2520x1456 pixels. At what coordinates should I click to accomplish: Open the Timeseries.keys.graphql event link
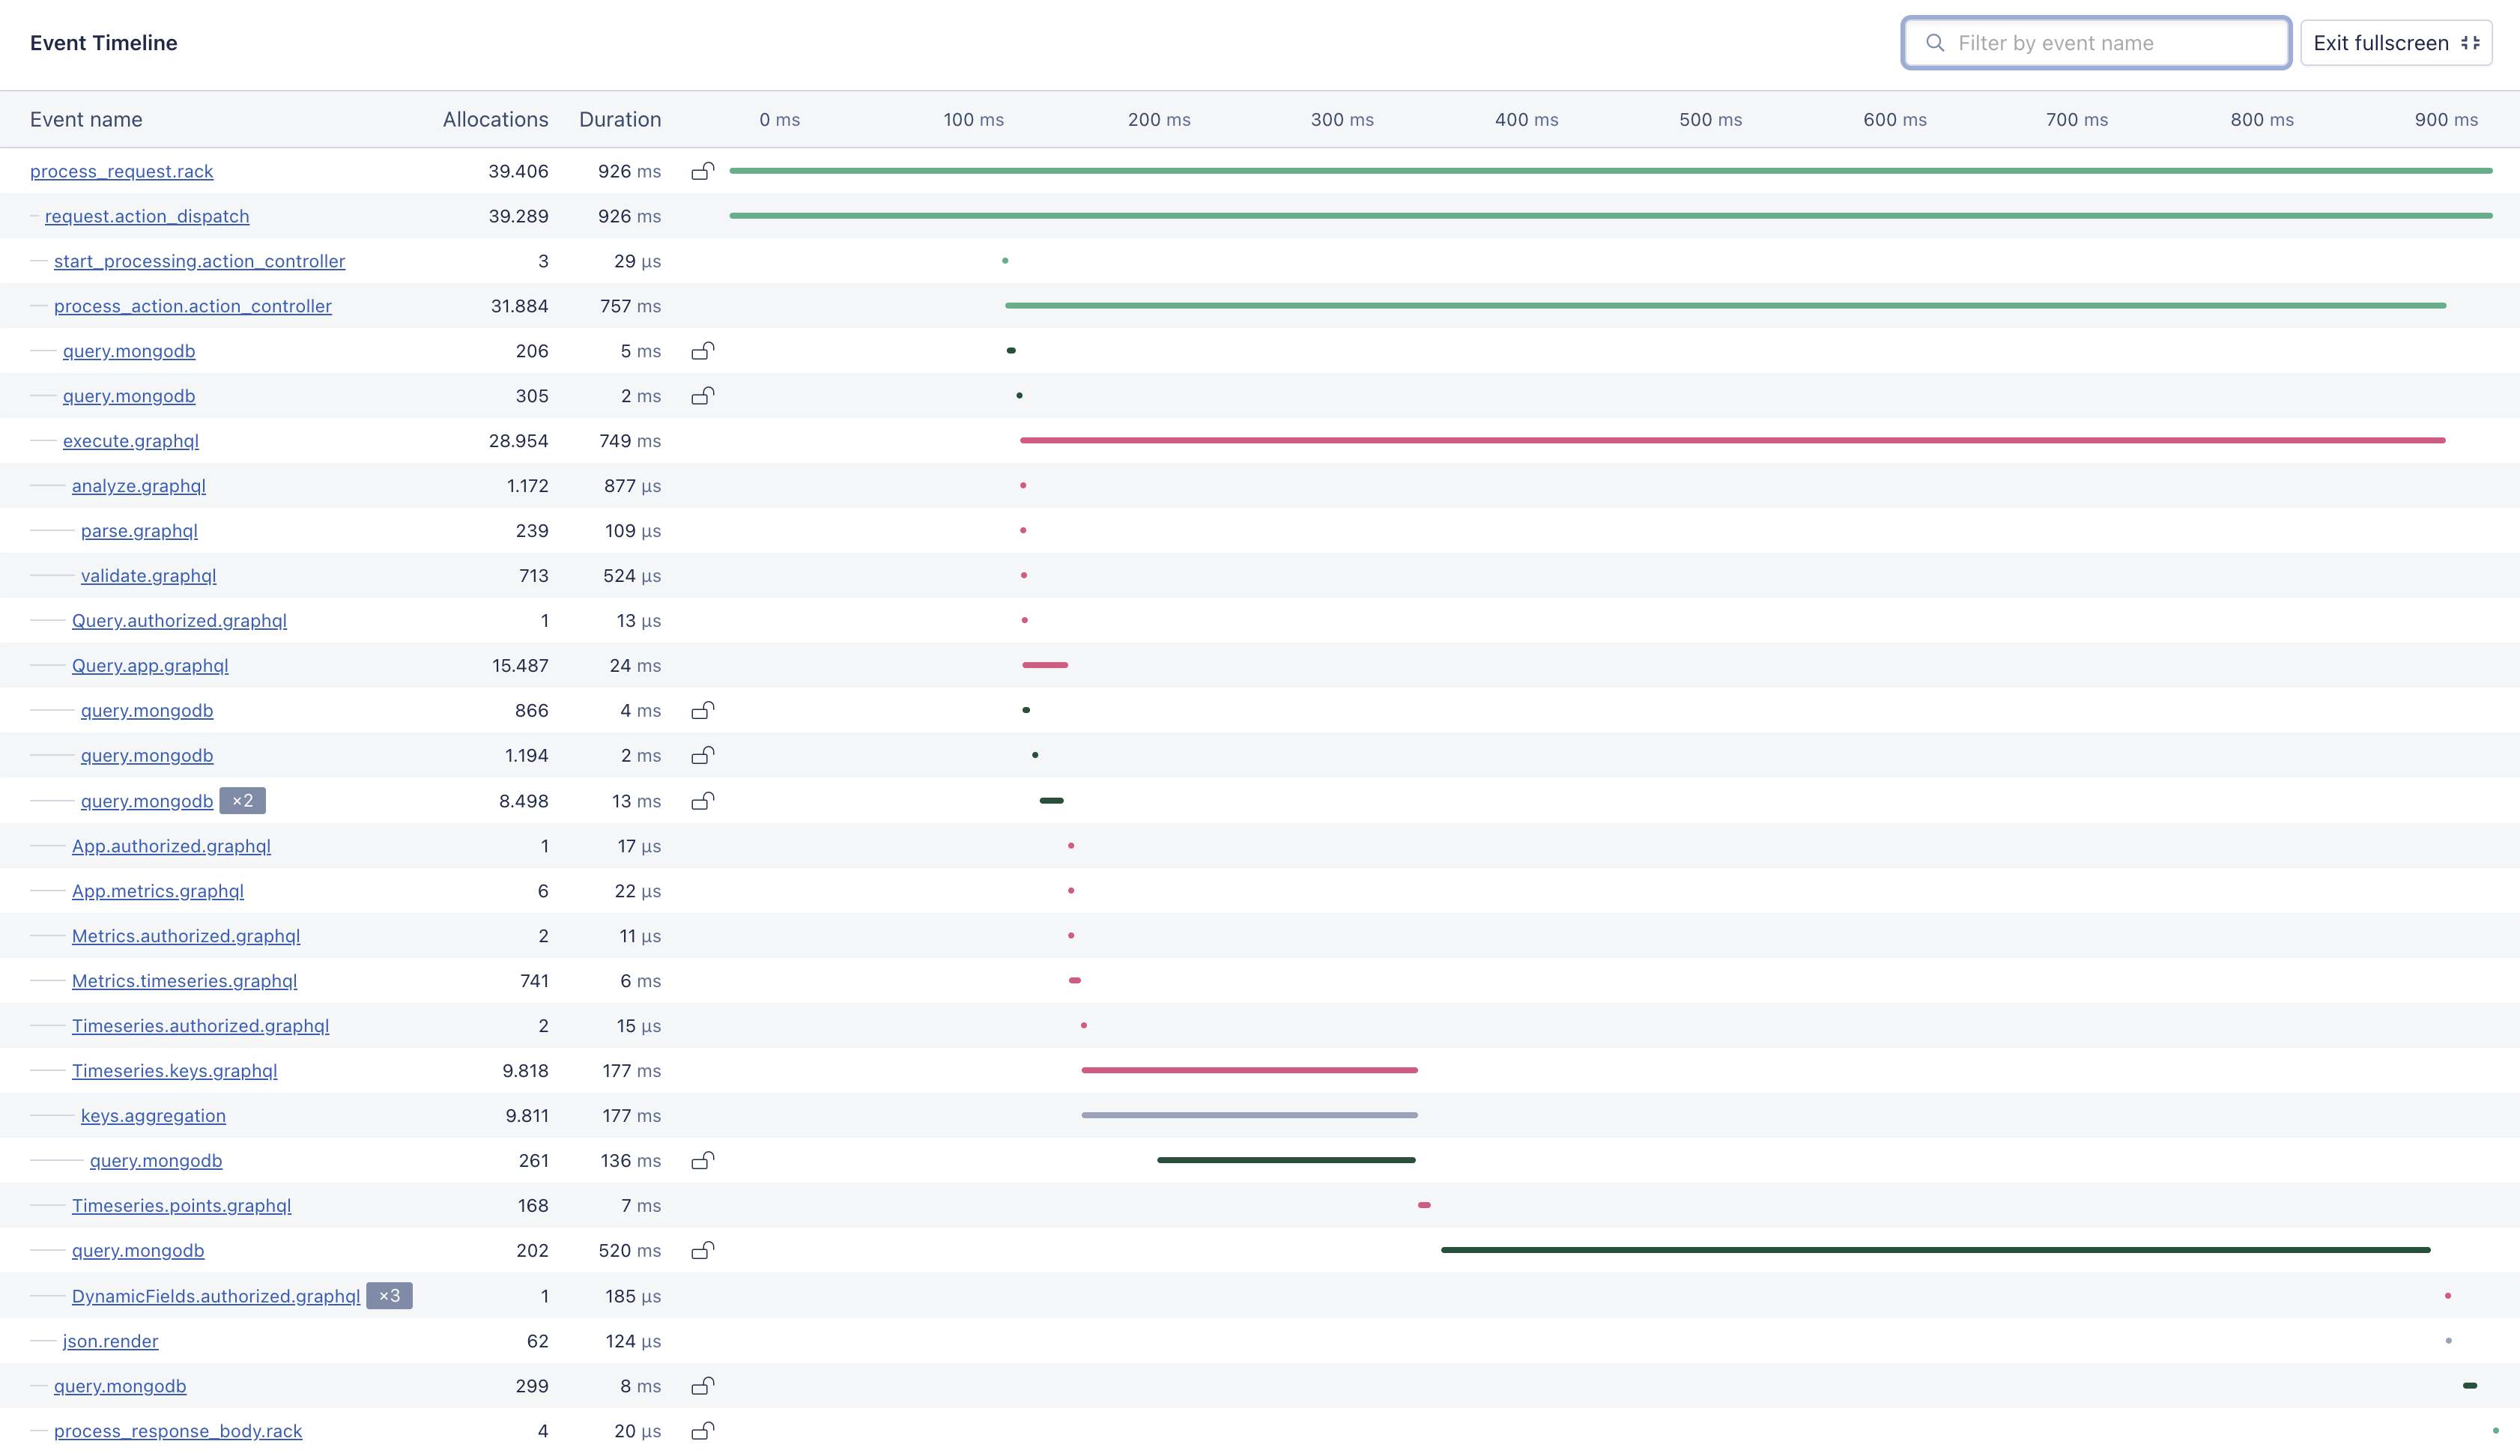(x=174, y=1071)
